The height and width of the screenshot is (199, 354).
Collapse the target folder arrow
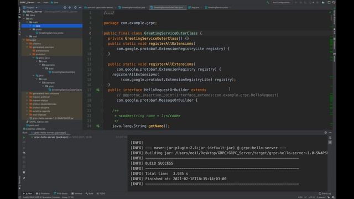(24, 40)
